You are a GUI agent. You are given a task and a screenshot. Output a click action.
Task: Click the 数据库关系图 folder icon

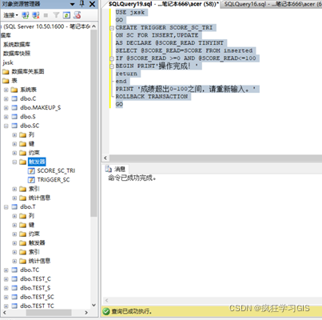click(x=6, y=72)
